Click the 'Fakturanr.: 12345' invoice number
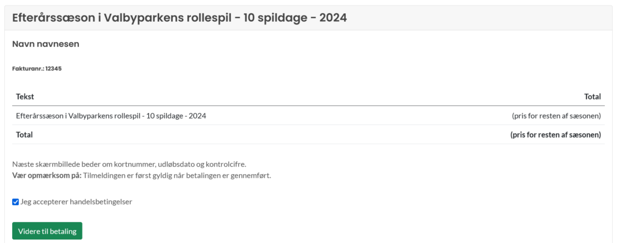The image size is (617, 243). point(37,69)
